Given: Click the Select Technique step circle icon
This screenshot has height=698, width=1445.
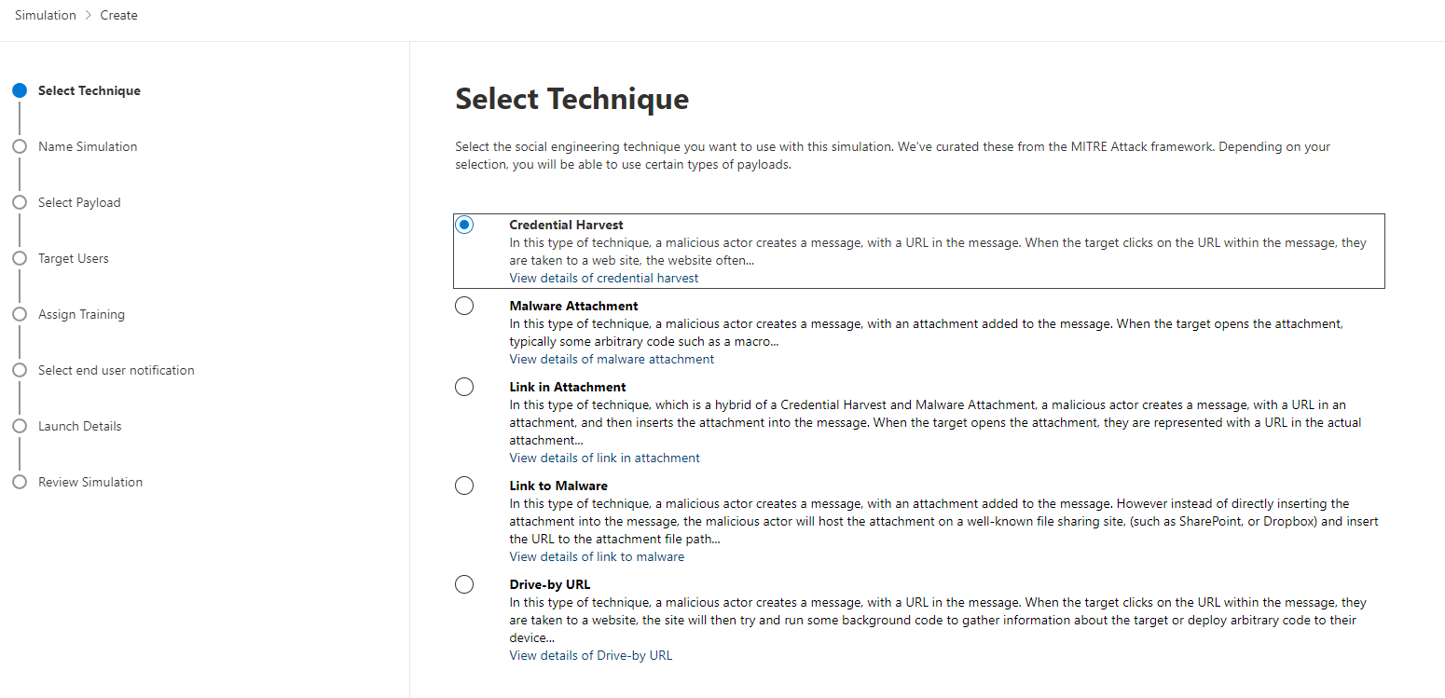Looking at the screenshot, I should [20, 90].
